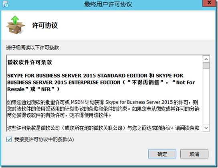The height and width of the screenshot is (168, 218).
Task: Click the SKYPE FOR BUSINESS SERVER 2015 STANDARD EDITION line
Action: tap(95, 76)
